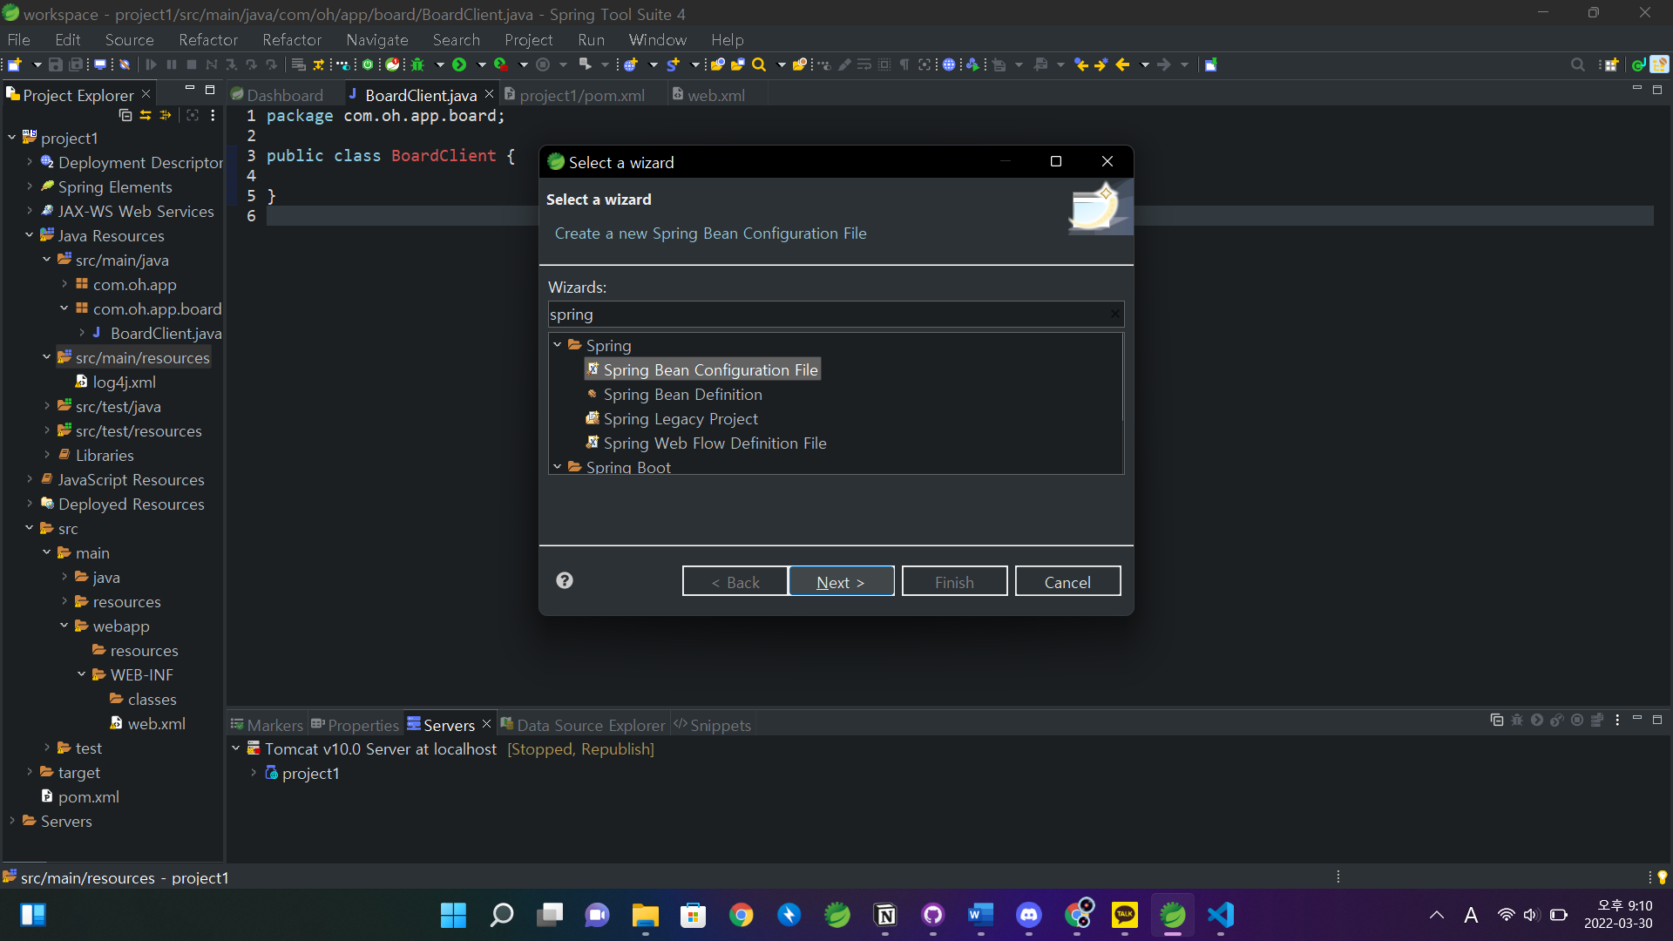Click the green Run button in toolbar

459,64
